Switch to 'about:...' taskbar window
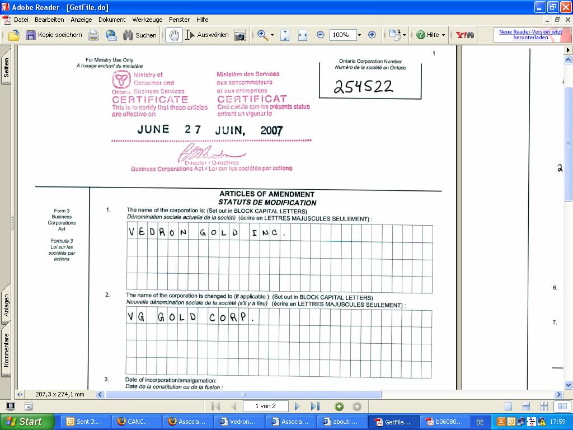Image resolution: width=573 pixels, height=430 pixels. [x=341, y=422]
